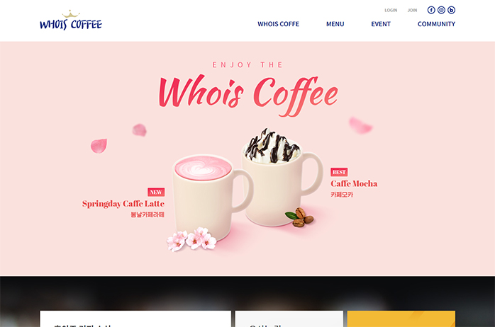Click the white news card at bottom left
Screen dimensions: 495x327
135,319
